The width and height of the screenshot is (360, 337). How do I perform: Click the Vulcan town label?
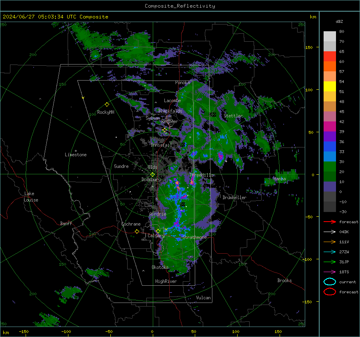point(204,298)
